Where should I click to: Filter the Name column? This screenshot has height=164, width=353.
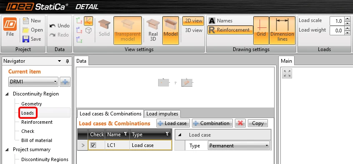pyautogui.click(x=126, y=134)
